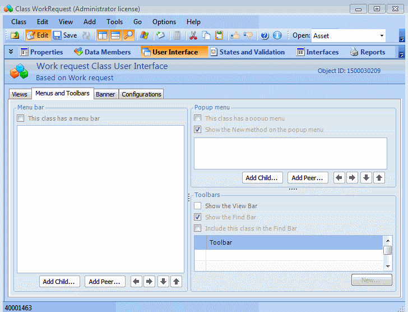
Task: Switch to the Views tab
Action: [x=20, y=94]
